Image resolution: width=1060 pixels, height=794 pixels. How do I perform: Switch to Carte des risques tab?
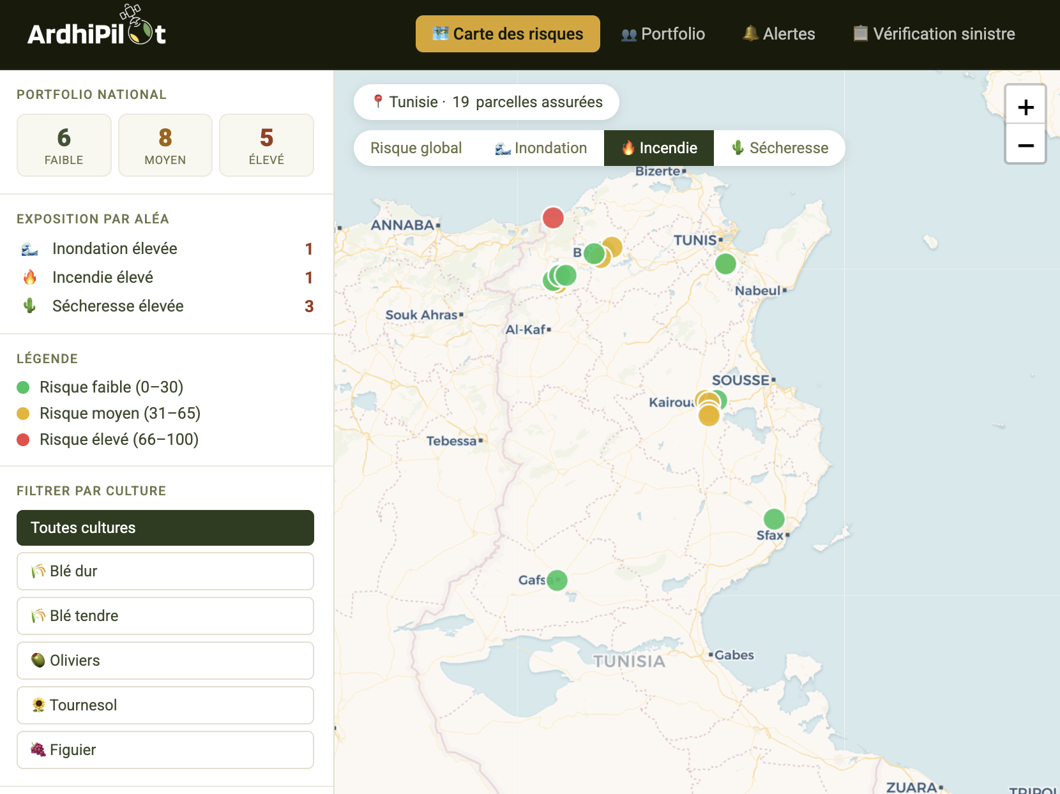pyautogui.click(x=508, y=34)
